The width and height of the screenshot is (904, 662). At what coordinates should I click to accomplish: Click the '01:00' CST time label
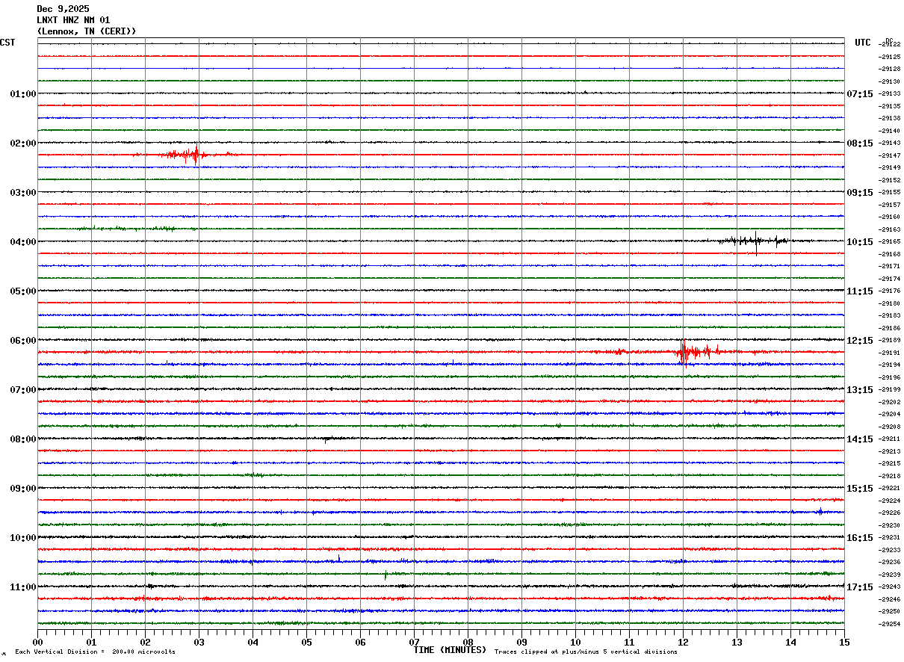pyautogui.click(x=23, y=94)
